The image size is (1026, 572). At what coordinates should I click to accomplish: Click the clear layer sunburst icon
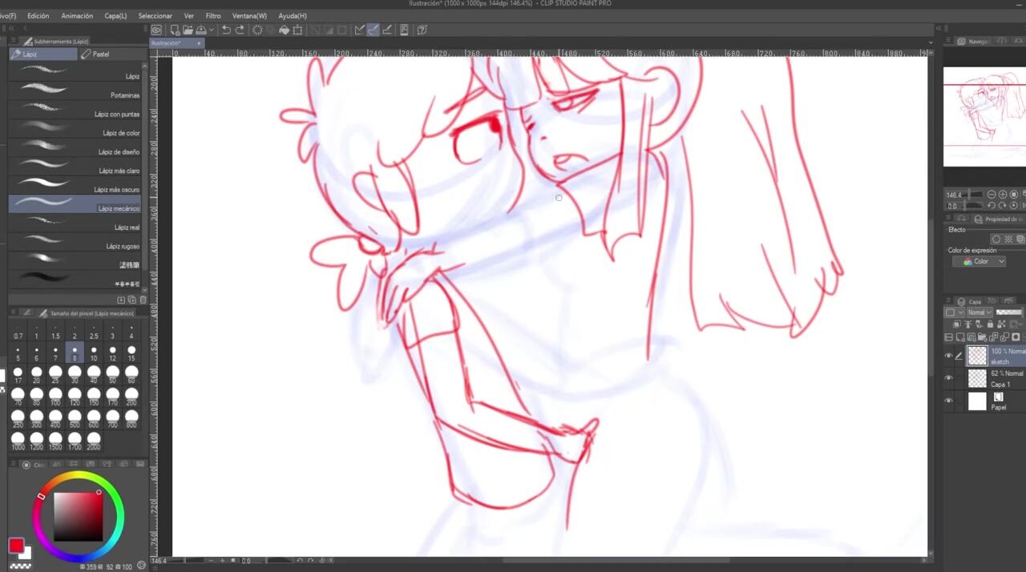tap(257, 30)
